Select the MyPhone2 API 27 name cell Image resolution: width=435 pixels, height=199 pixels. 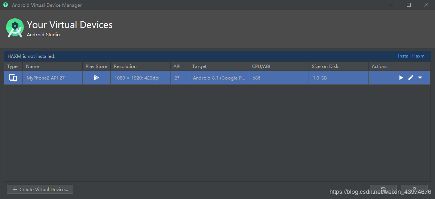[52, 78]
